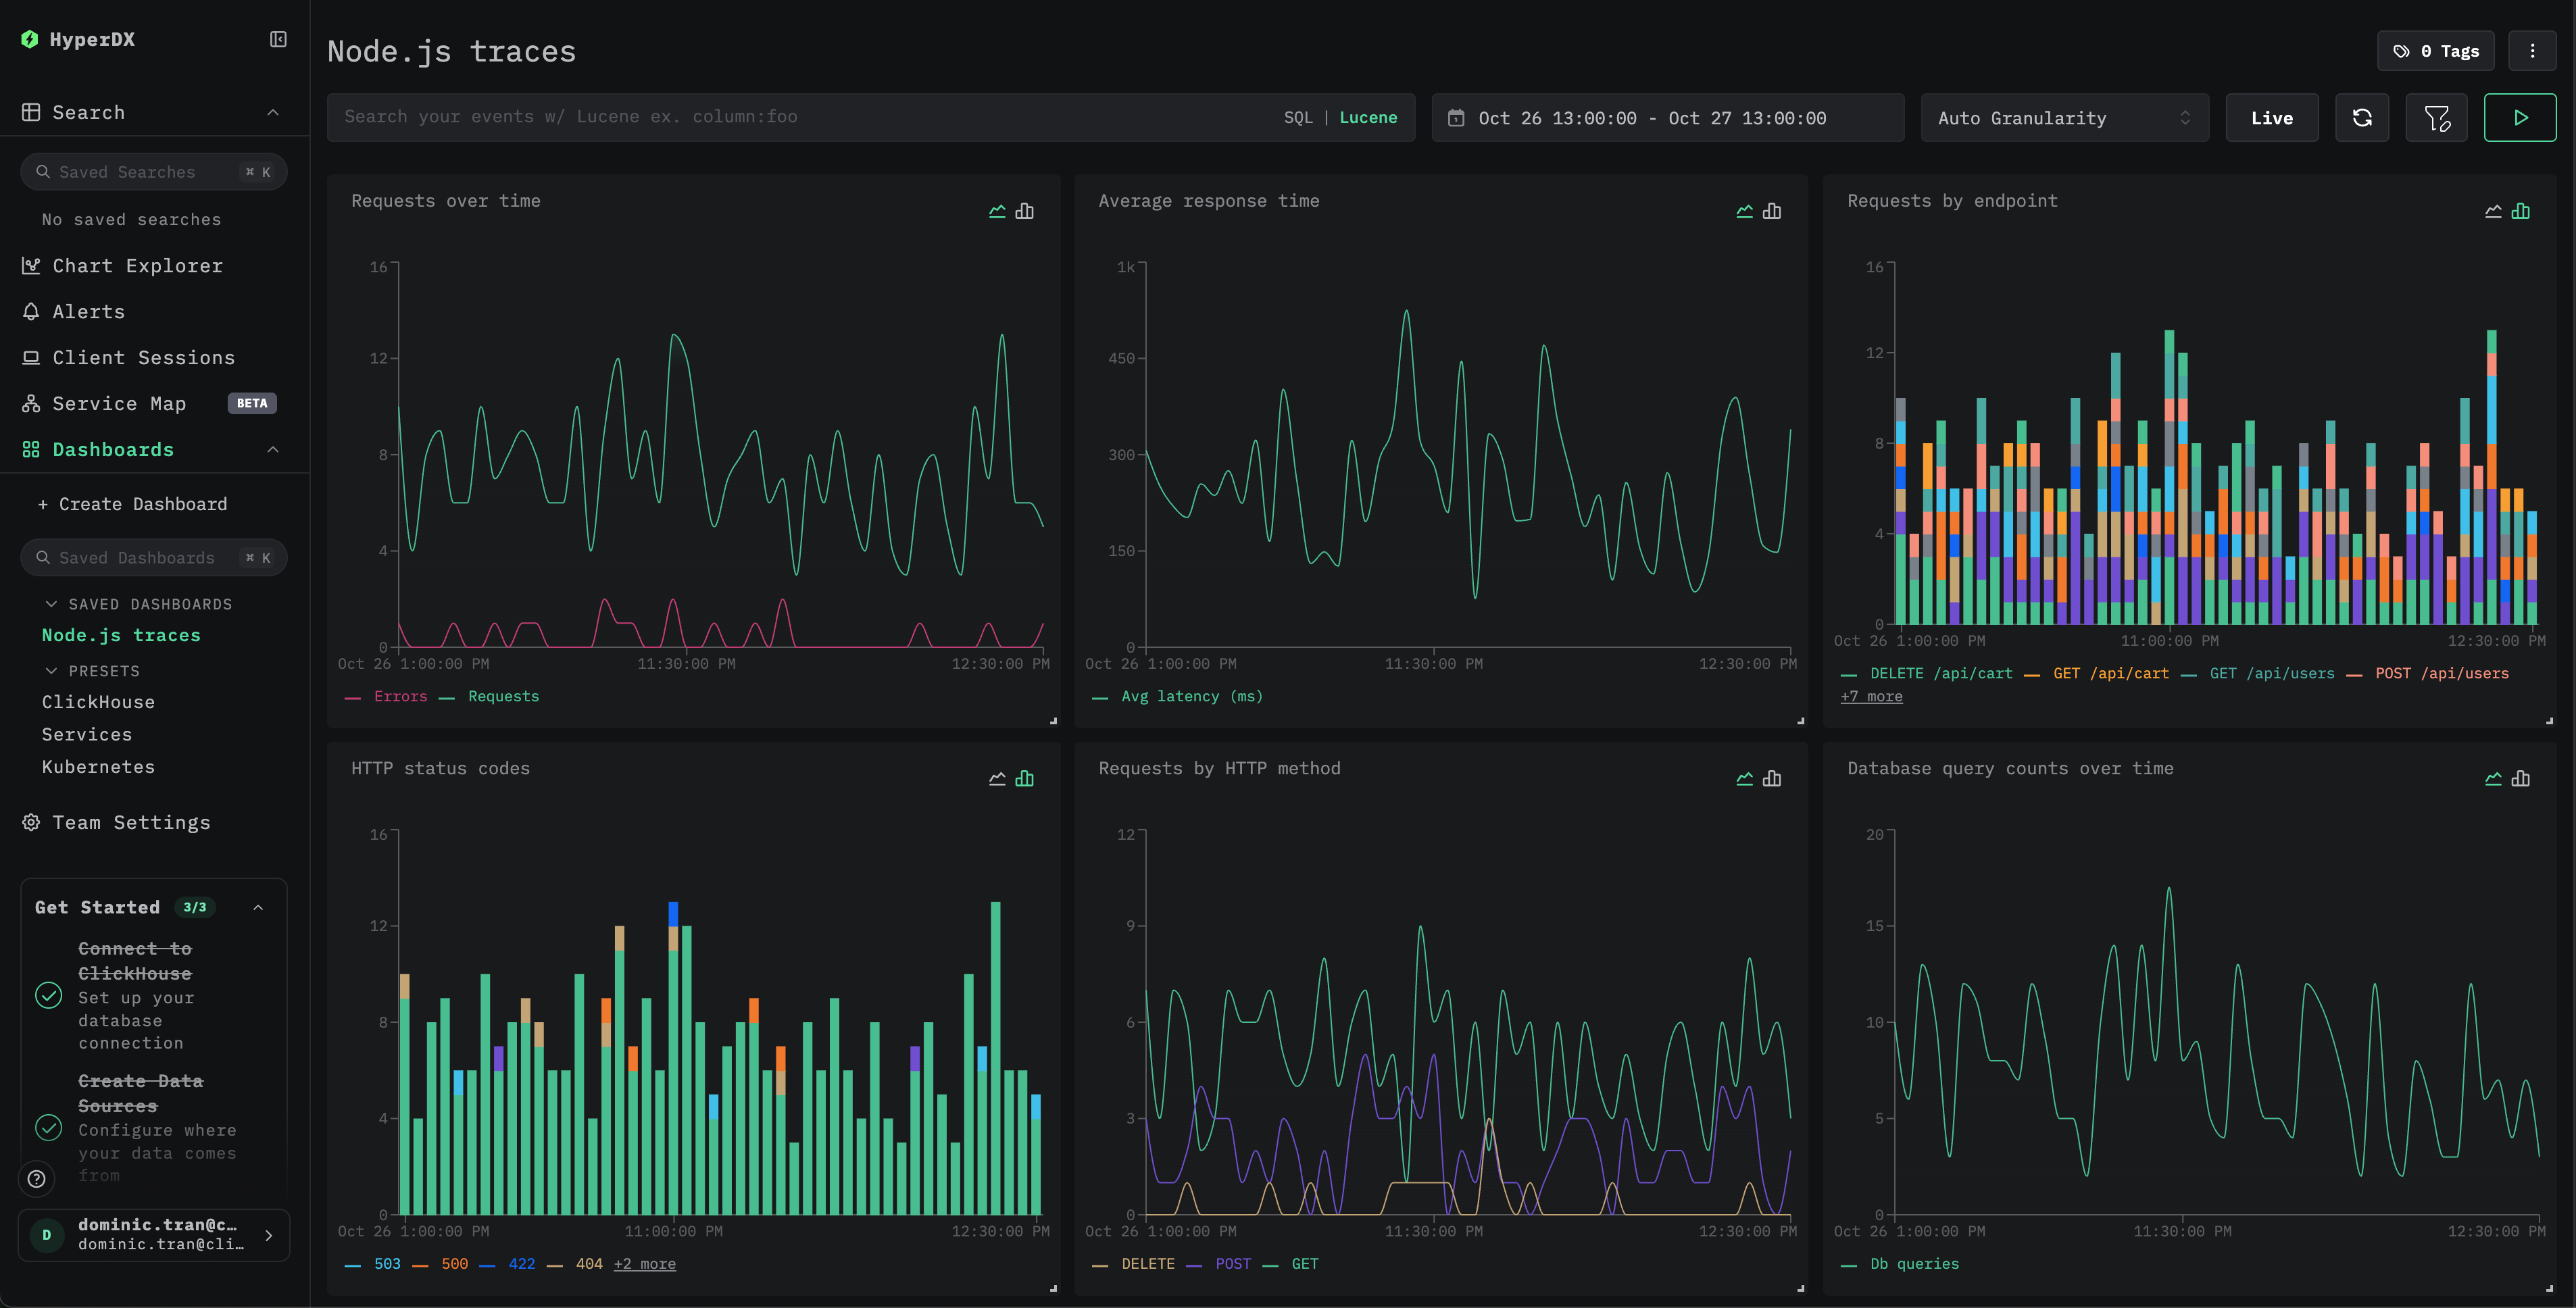Open the filter editor

(2436, 117)
